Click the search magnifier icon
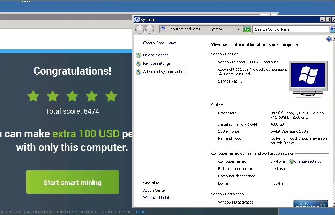Screen dimensions: 335x215 333,29
